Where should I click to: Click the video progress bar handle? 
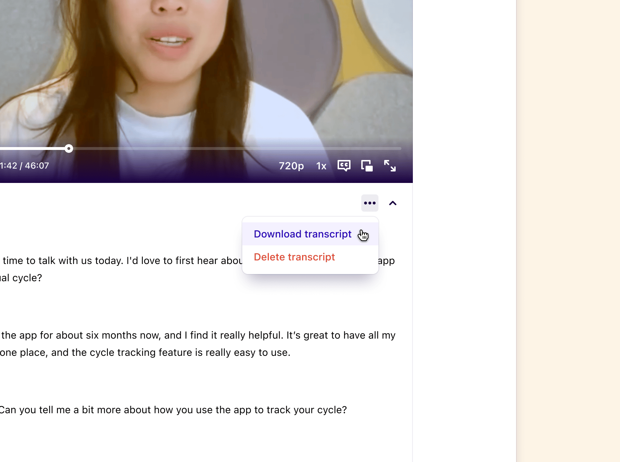click(x=69, y=148)
